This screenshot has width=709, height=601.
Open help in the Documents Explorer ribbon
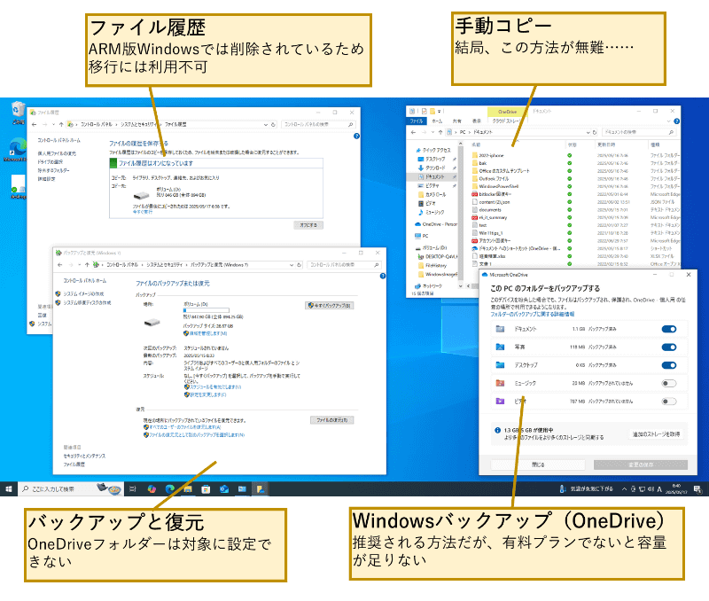tap(676, 121)
